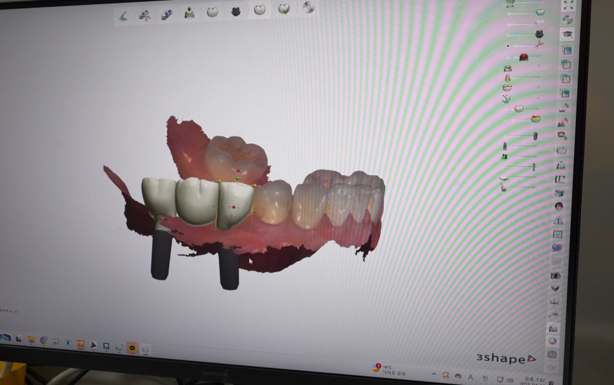
Task: Click the camera screenshot icon in right sidebar
Action: point(556,275)
